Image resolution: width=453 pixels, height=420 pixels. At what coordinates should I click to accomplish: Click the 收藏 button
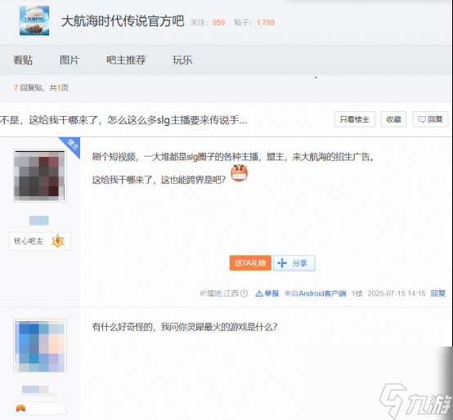[x=393, y=119]
